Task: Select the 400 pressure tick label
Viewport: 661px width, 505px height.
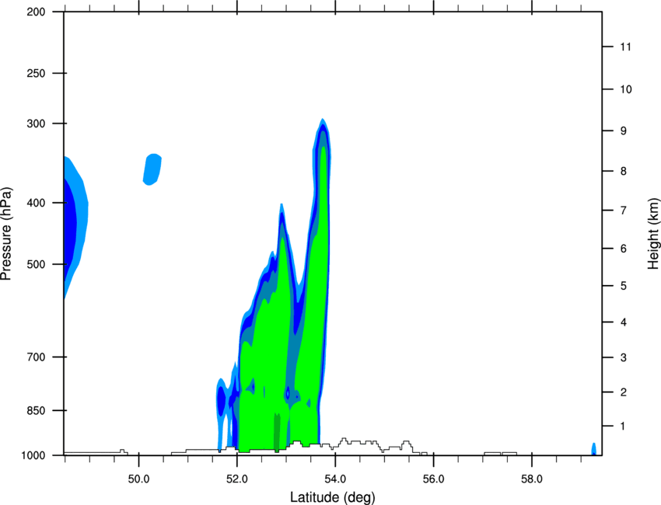Action: point(36,203)
